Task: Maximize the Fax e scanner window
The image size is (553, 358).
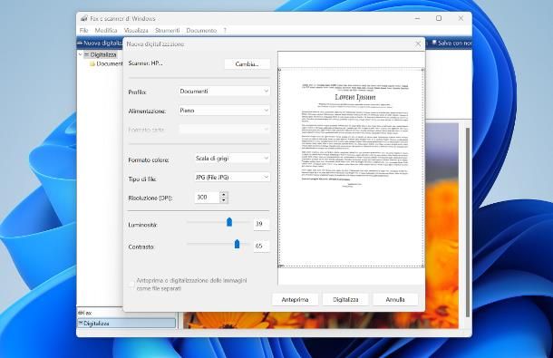Action: point(439,18)
